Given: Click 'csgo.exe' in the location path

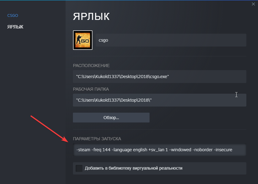Looking at the screenshot, I should click(159, 77).
